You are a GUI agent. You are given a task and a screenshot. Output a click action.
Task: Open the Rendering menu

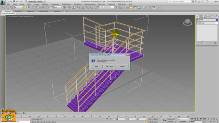click(78, 4)
